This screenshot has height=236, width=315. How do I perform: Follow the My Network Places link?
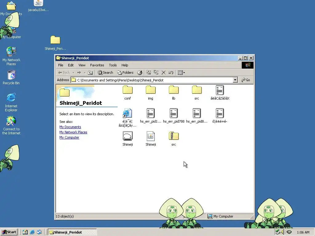click(73, 132)
